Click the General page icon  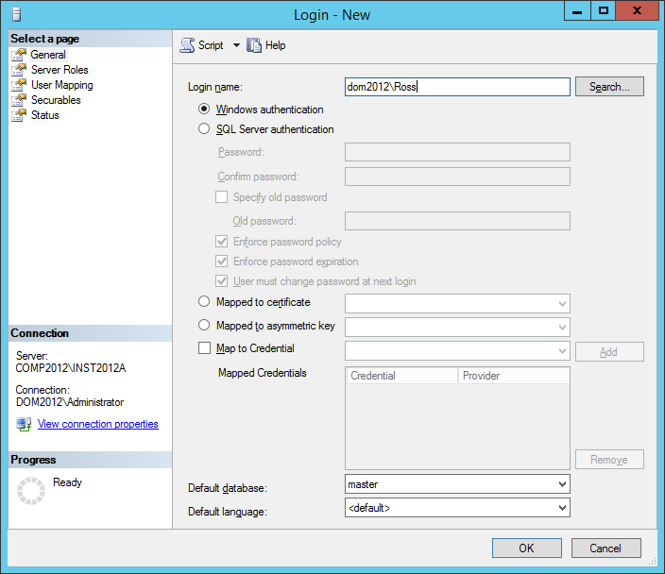point(19,55)
